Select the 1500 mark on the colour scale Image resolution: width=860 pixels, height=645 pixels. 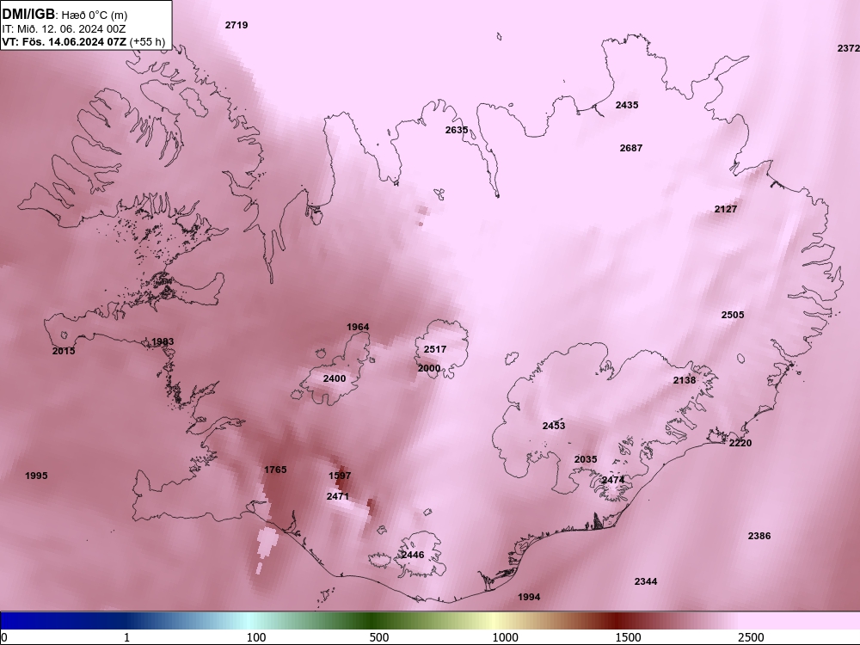click(628, 637)
